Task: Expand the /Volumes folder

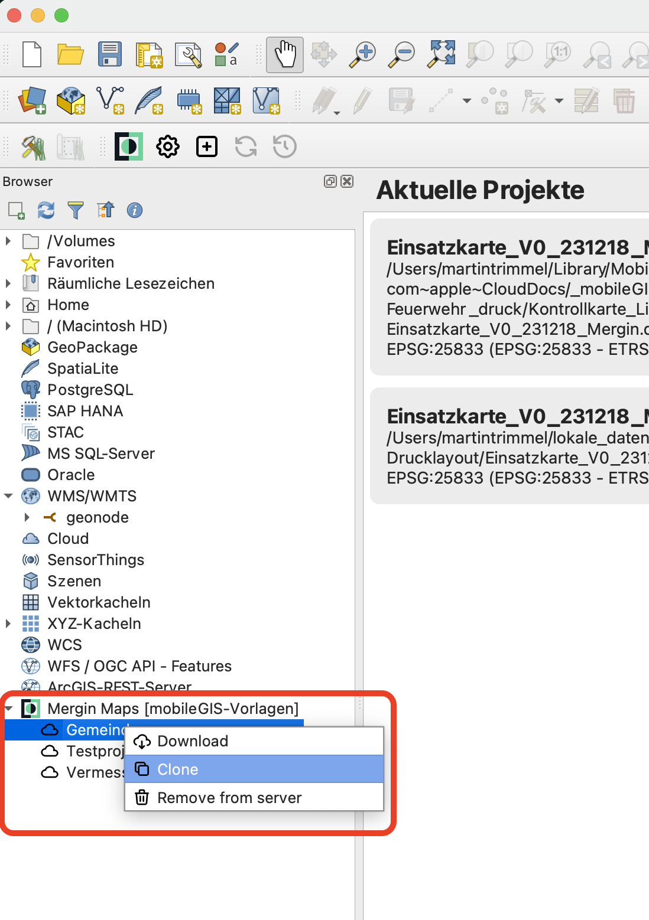Action: (x=8, y=241)
